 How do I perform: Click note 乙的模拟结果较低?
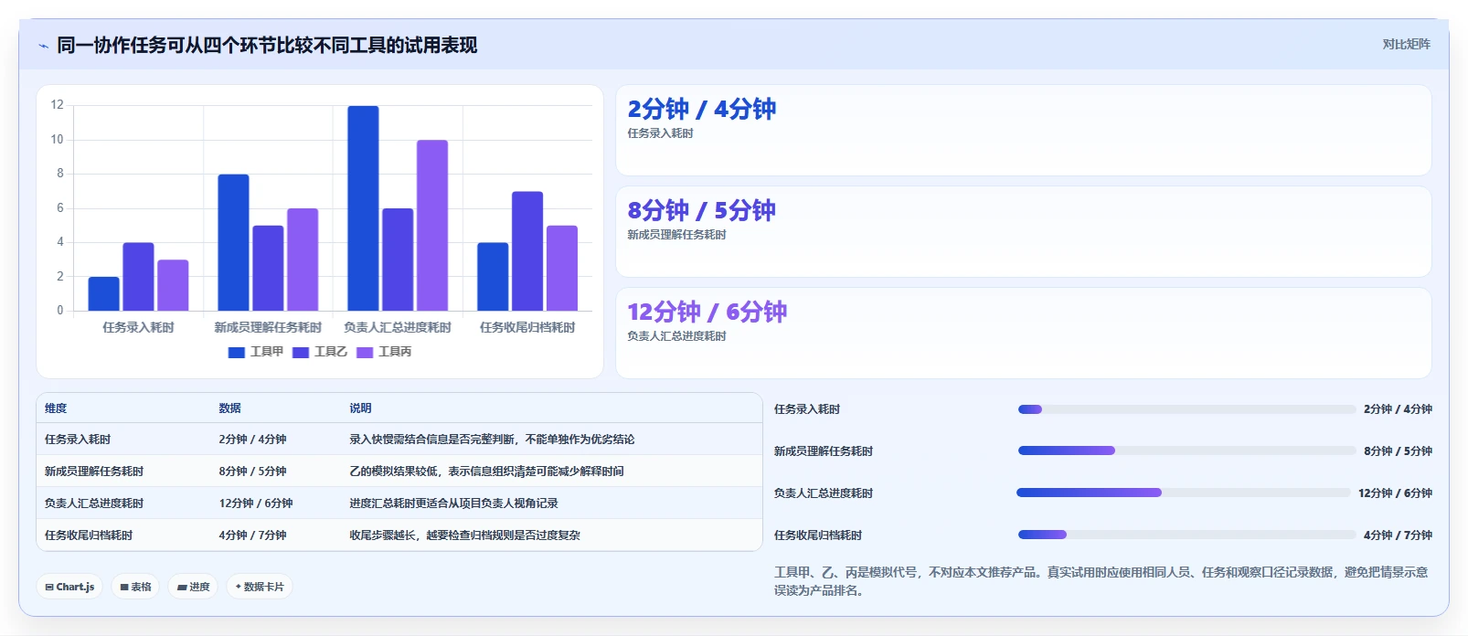click(486, 472)
